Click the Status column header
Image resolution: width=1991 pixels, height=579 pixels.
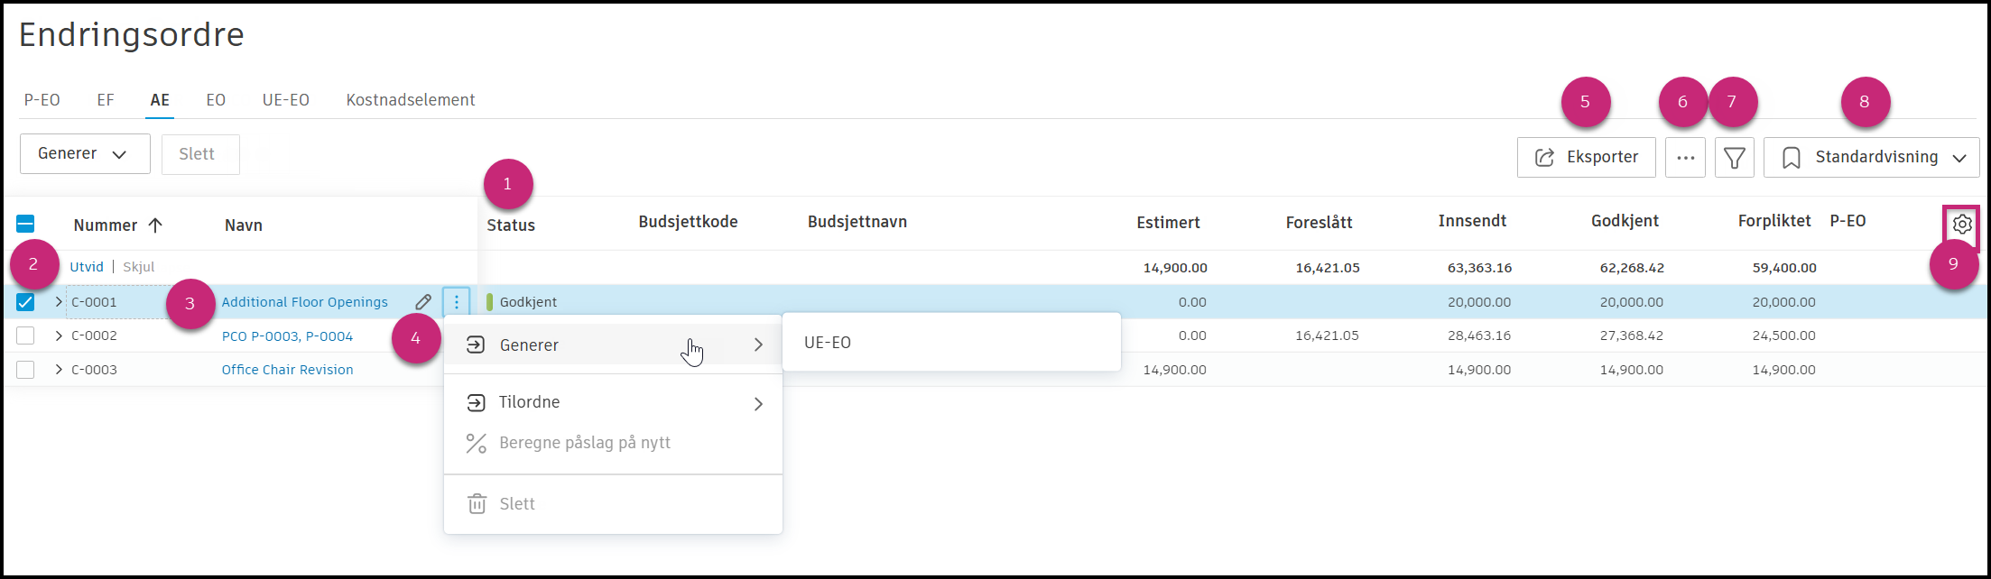coord(511,225)
